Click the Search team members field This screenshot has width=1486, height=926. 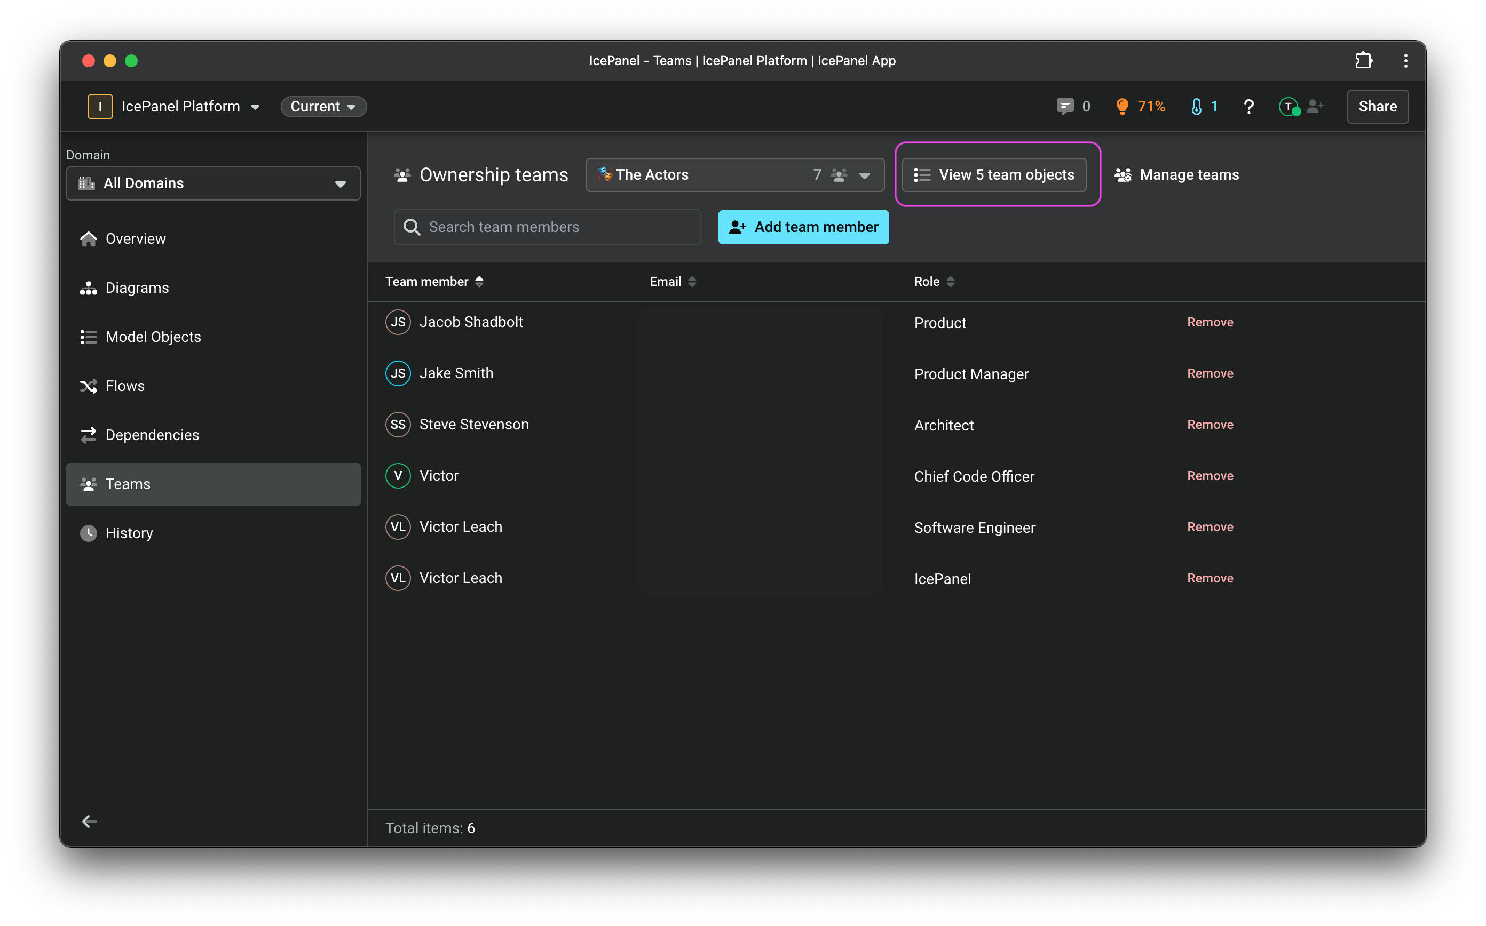coord(547,227)
